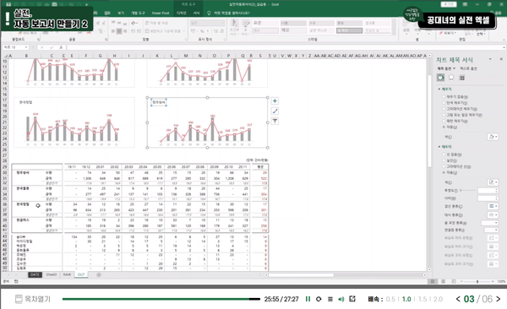
Task: Switch to Text Options tab in format pane
Action: [x=468, y=68]
